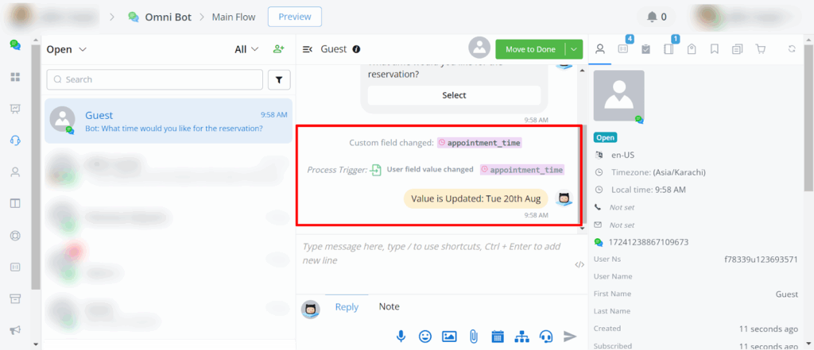Click the paperclip attach file icon

coord(473,336)
